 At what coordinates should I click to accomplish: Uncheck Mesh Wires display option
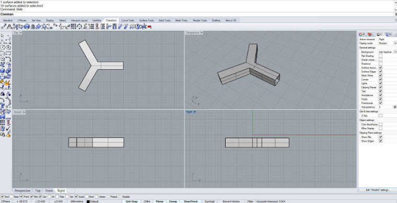click(380, 75)
